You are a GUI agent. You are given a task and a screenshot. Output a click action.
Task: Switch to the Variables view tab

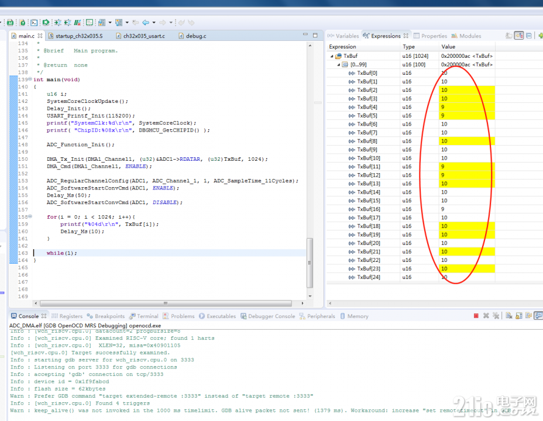tap(343, 36)
